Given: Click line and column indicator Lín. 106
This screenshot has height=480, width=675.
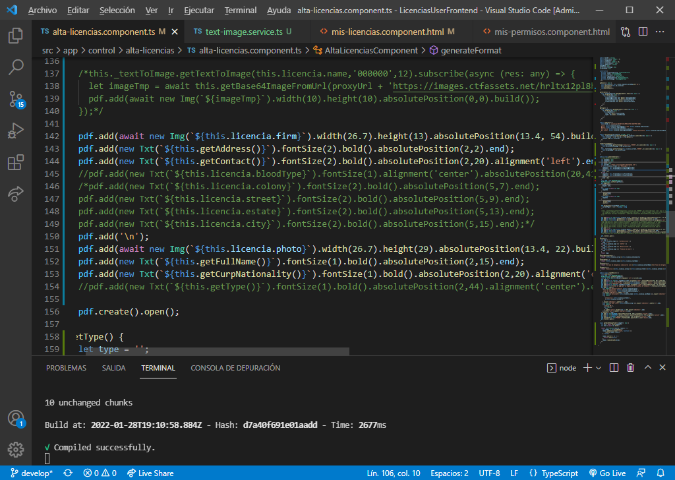Looking at the screenshot, I should pyautogui.click(x=394, y=473).
